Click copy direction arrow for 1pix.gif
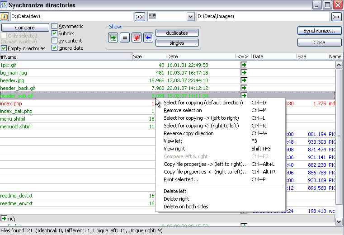Viewport: 344px width, 235px height. [244, 65]
